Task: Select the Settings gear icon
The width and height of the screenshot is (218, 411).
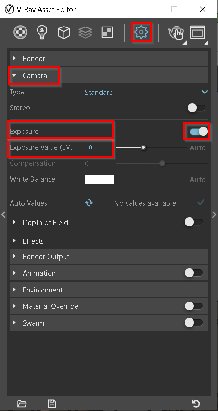Action: 141,32
